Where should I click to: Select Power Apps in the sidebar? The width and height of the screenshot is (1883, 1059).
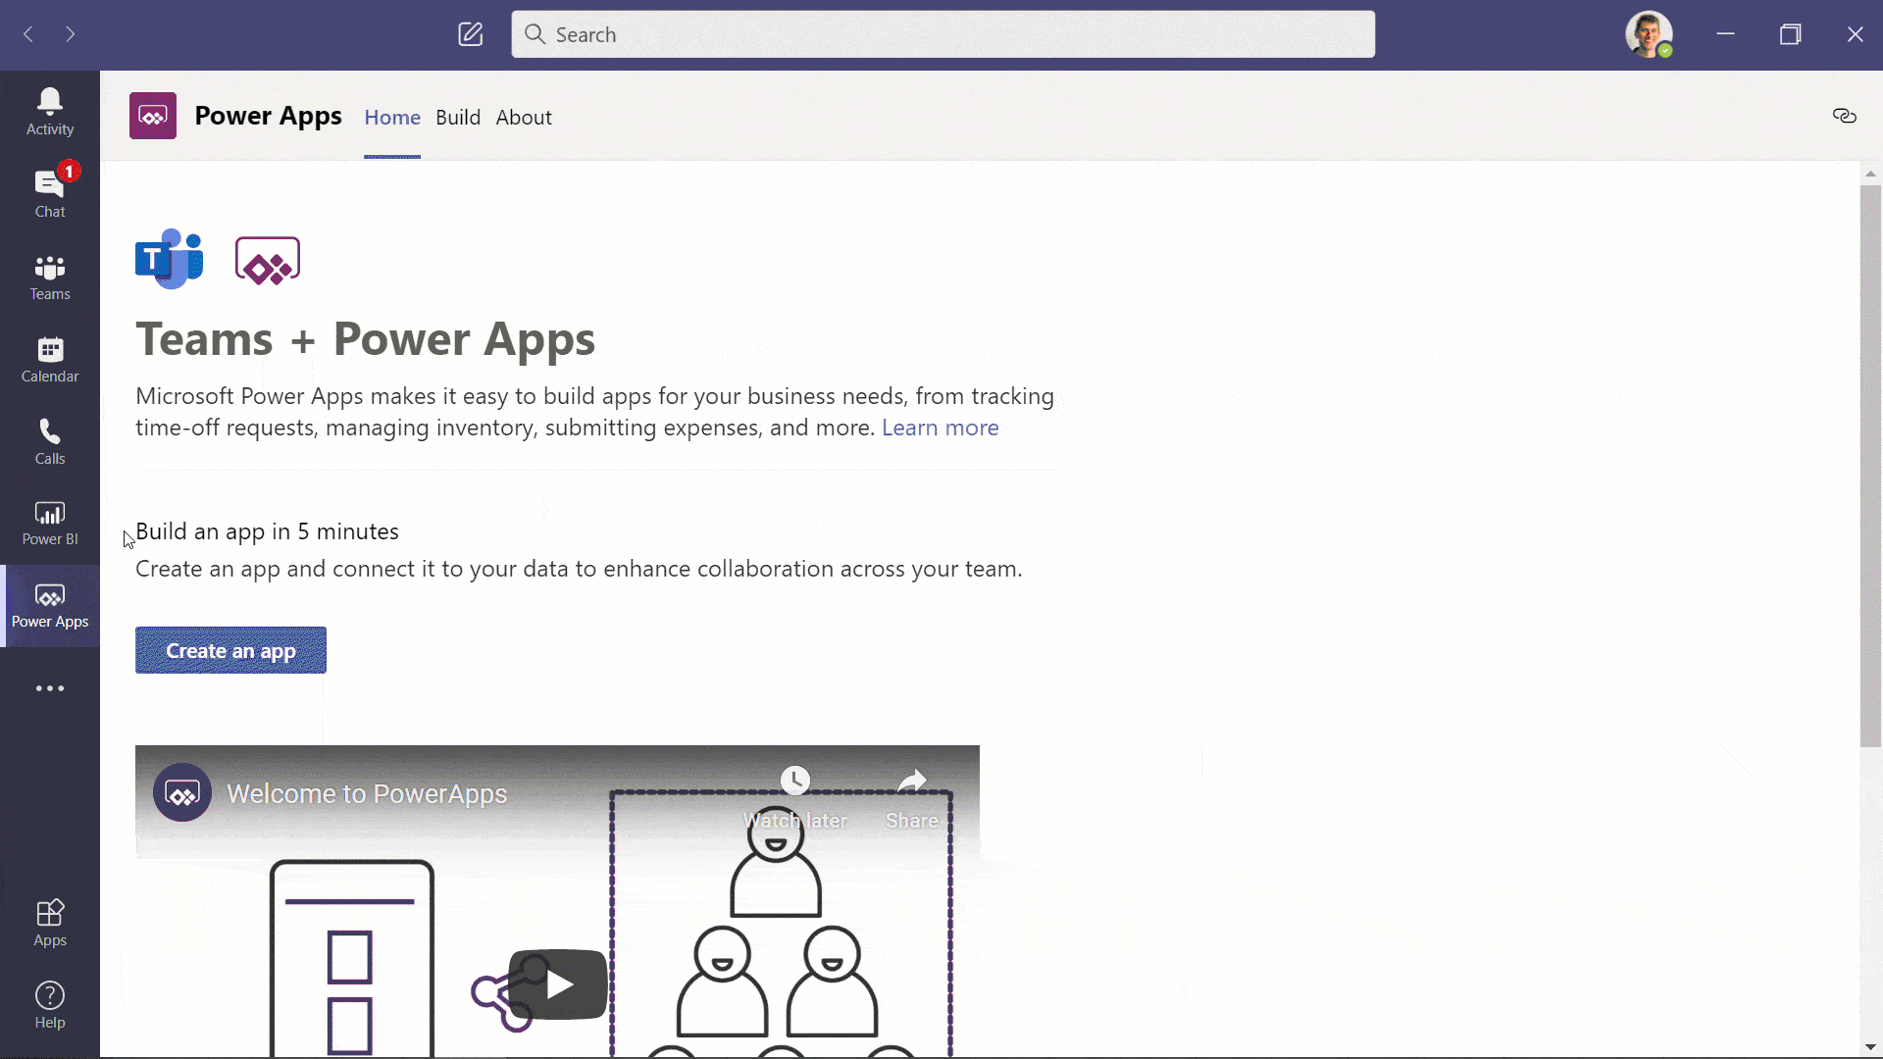click(49, 605)
